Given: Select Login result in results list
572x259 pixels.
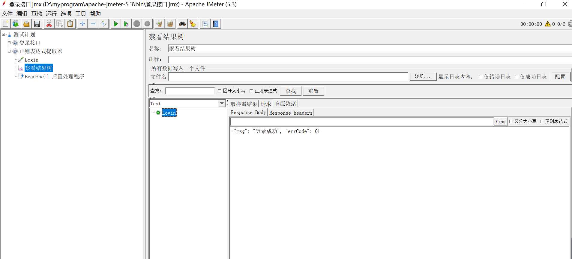Looking at the screenshot, I should (x=169, y=113).
